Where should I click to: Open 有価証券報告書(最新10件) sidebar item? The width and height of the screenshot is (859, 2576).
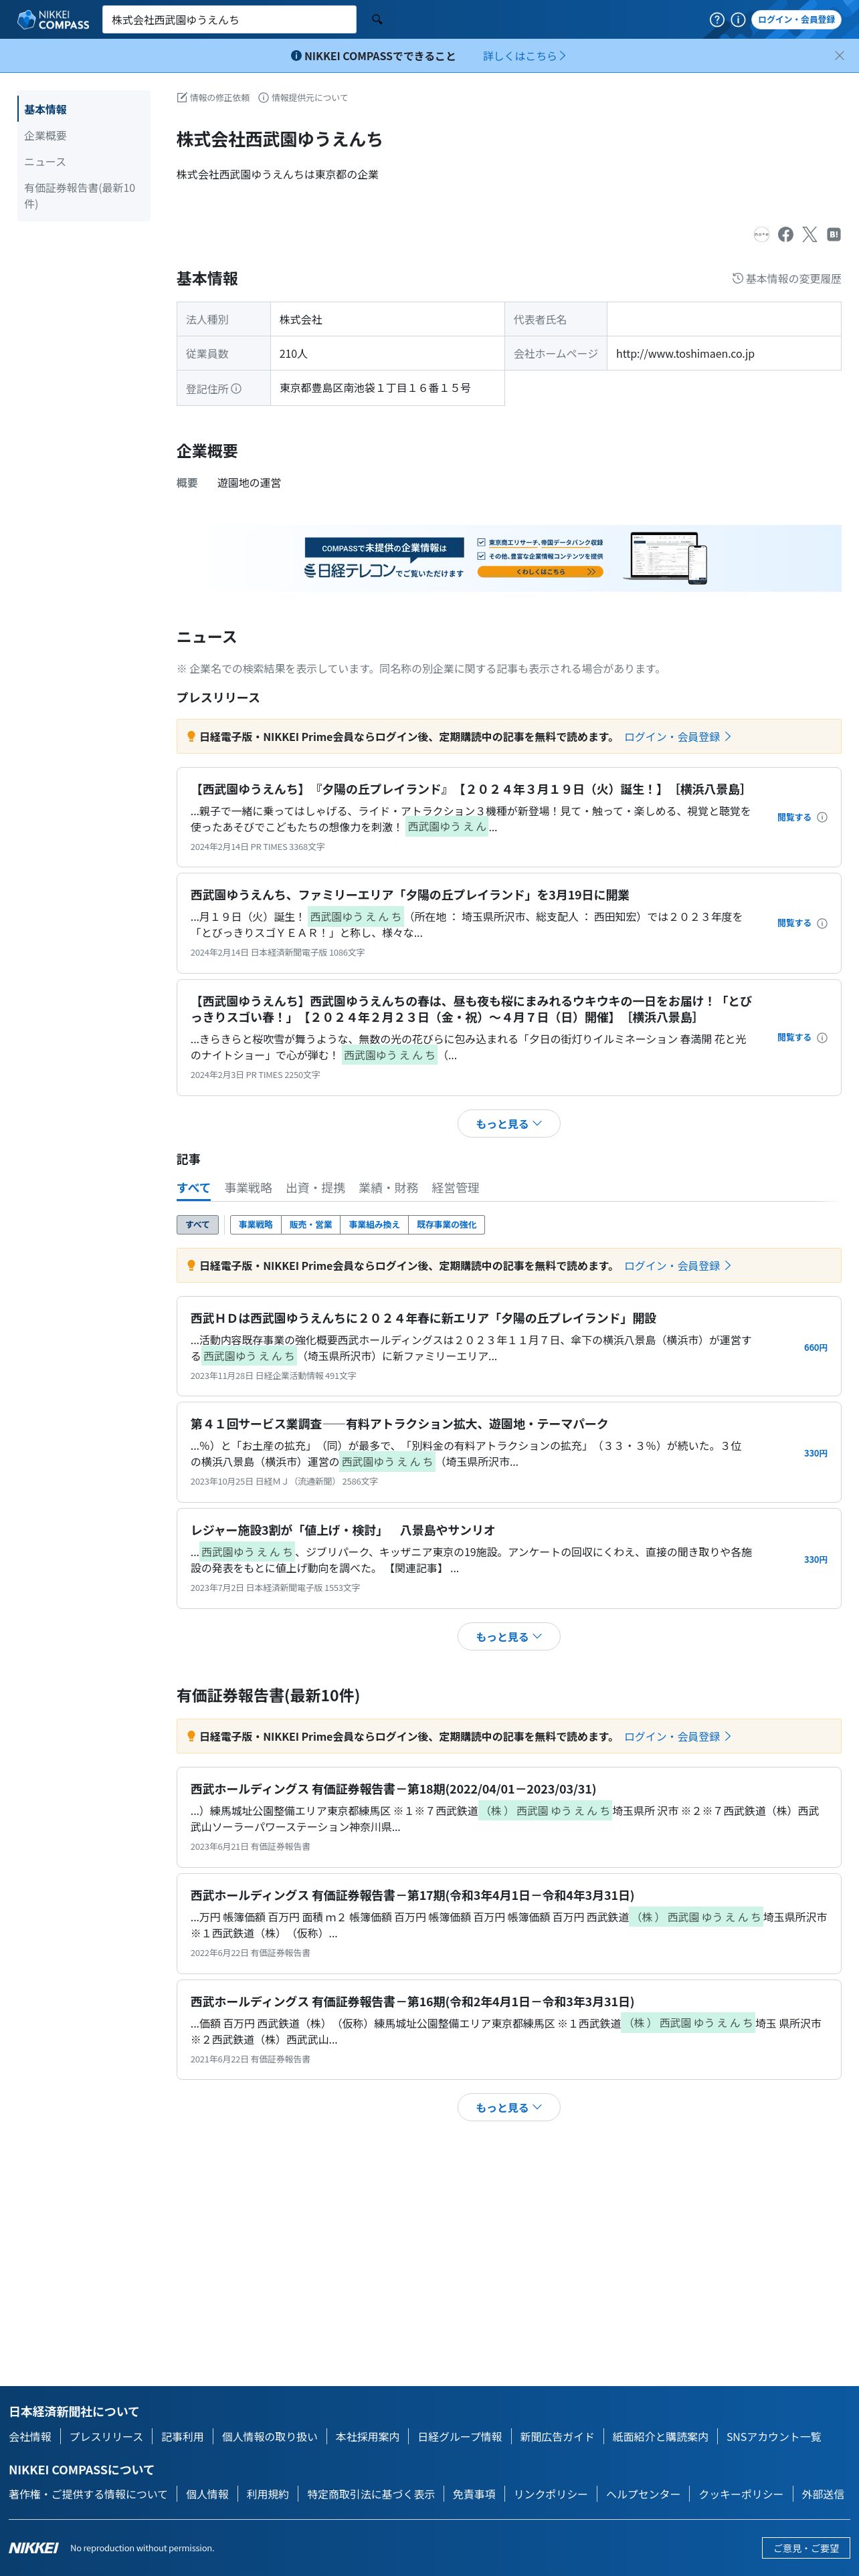click(x=80, y=196)
